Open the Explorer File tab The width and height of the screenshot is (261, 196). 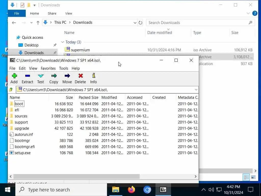[17, 13]
